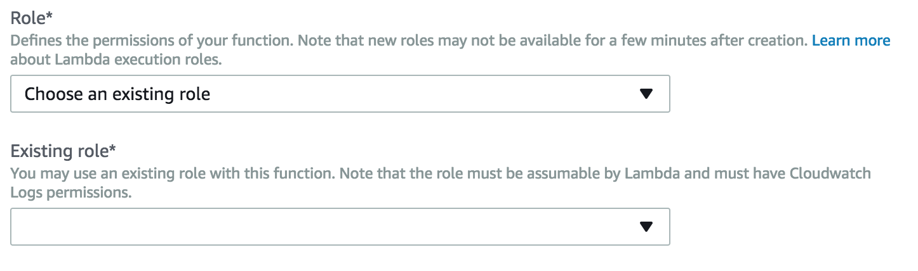Expand the empty Existing role dropdown
Screen dimensions: 918x271
pos(340,227)
